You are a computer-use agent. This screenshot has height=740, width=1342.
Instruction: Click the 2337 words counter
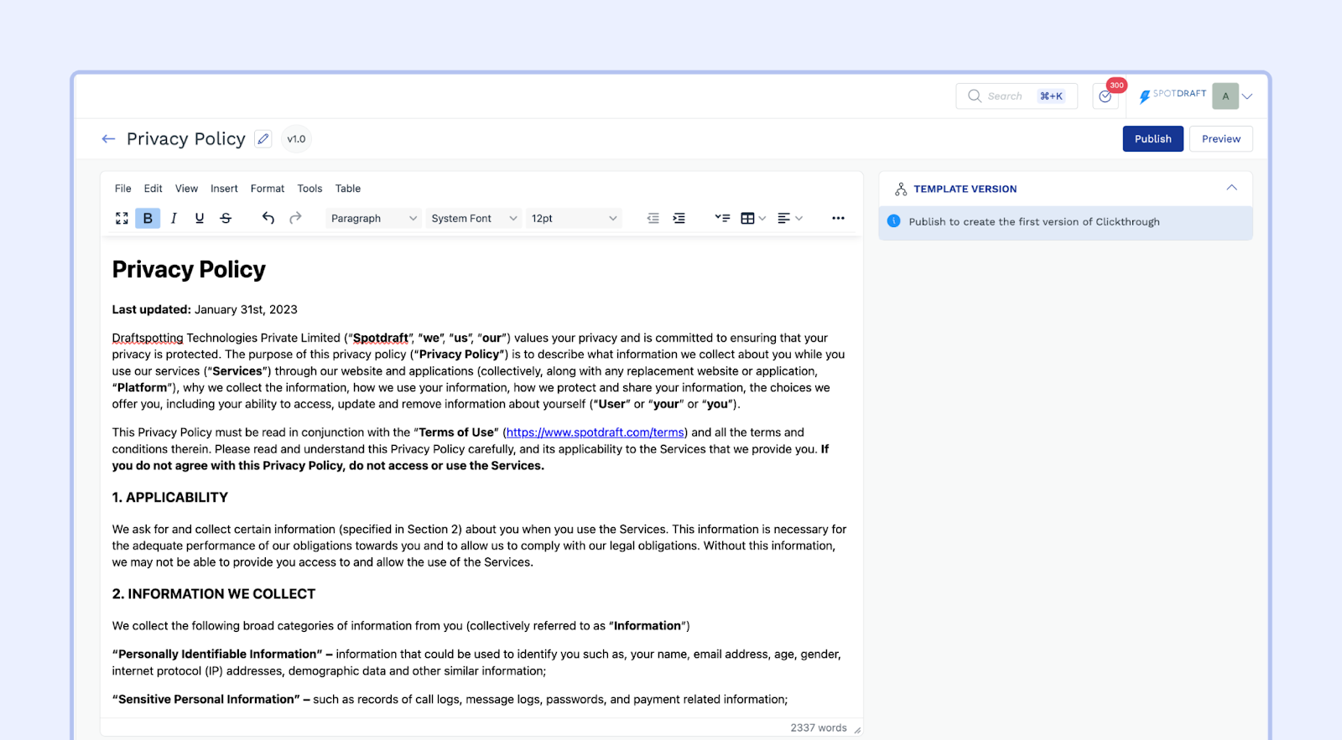pos(819,727)
